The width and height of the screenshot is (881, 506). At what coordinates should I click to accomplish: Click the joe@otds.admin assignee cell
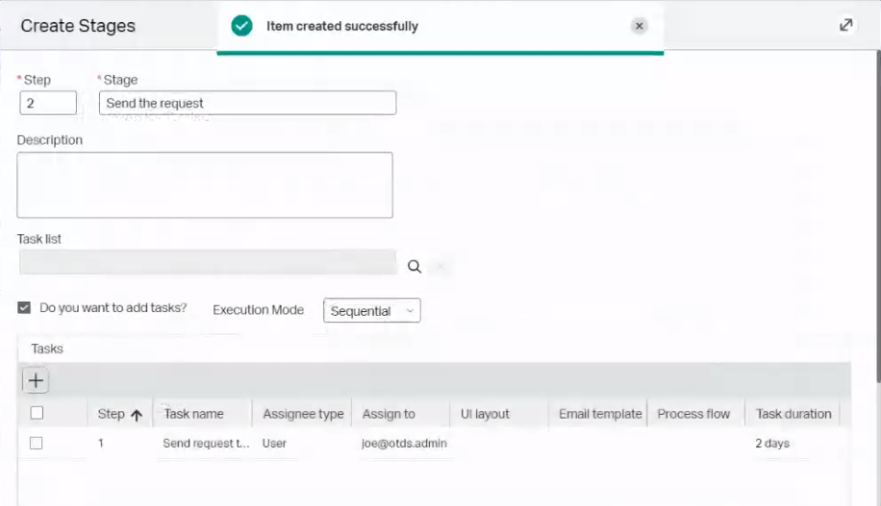coord(404,444)
